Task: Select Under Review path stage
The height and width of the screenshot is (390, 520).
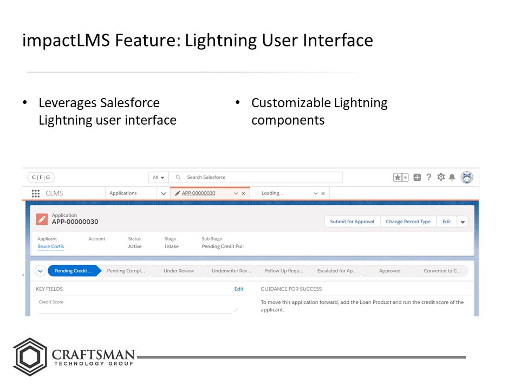Action: pyautogui.click(x=179, y=271)
